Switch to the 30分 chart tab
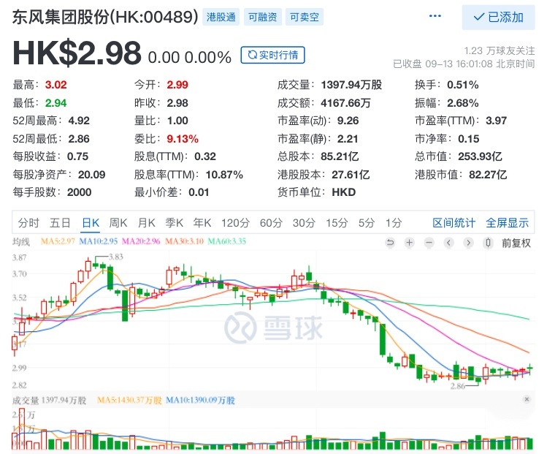The height and width of the screenshot is (454, 547). click(304, 222)
